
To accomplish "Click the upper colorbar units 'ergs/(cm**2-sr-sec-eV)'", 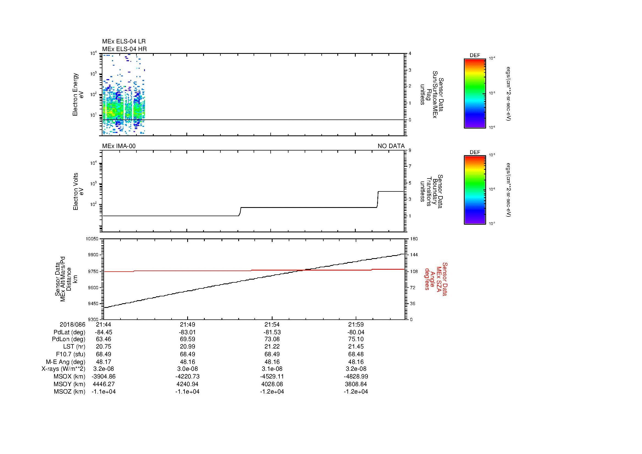I will coord(509,93).
